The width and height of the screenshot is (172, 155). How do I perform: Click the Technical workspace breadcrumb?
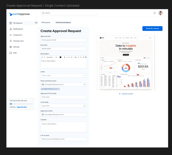63,23
